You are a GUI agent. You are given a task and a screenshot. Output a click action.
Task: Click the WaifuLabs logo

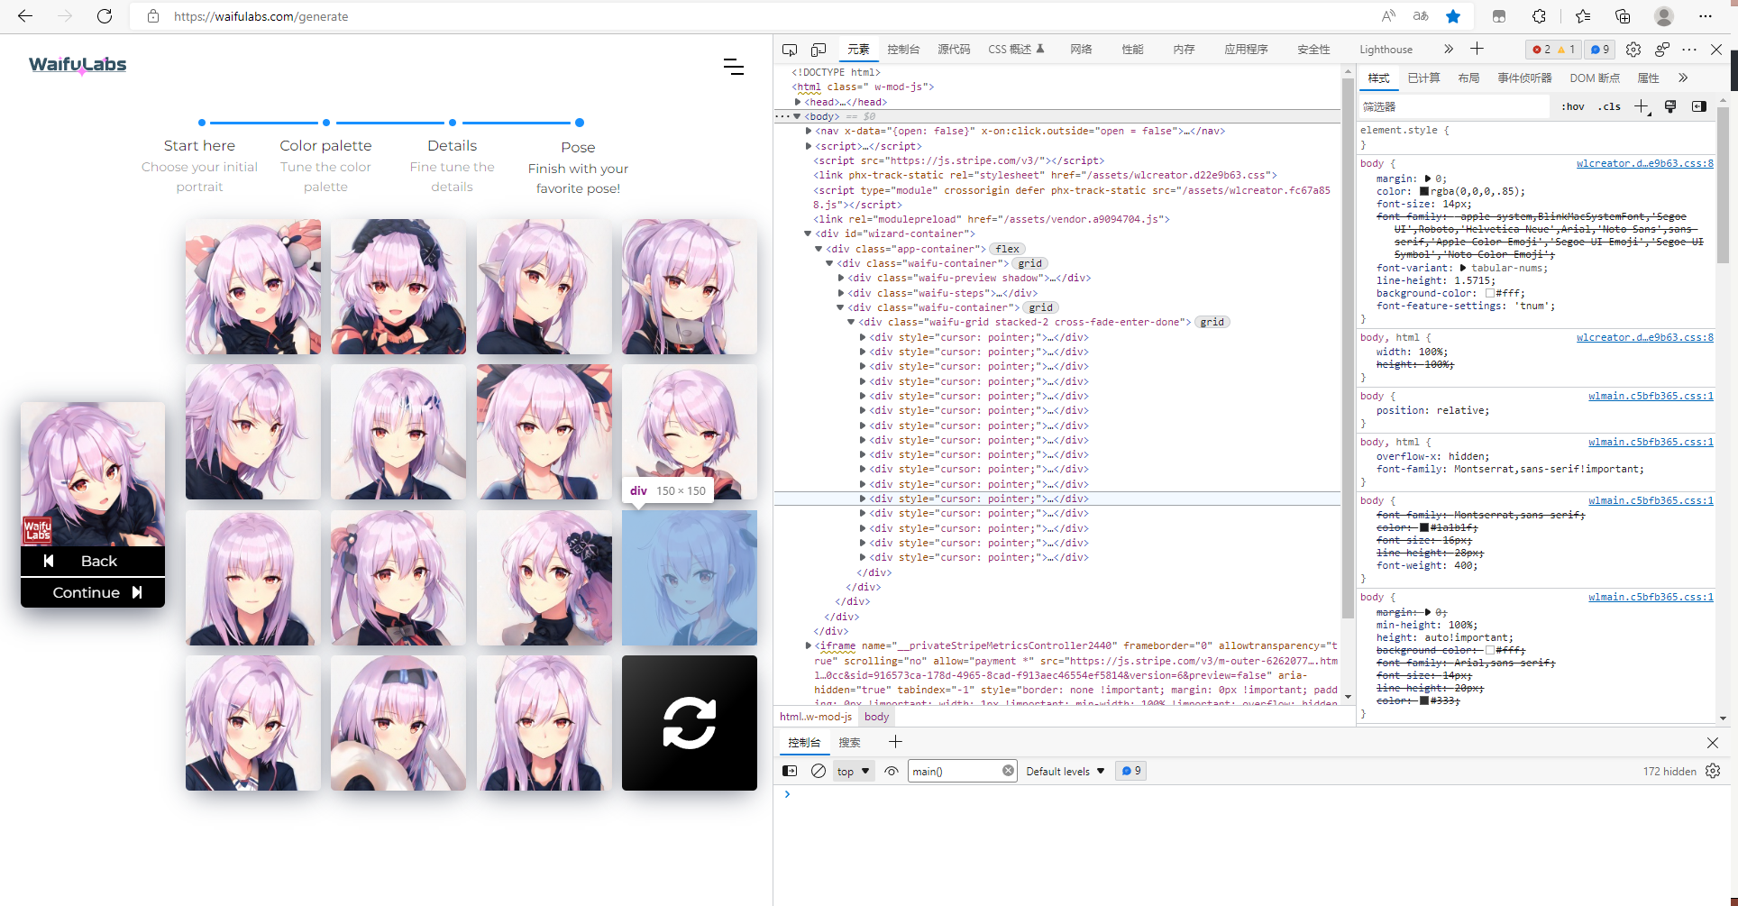coord(78,65)
